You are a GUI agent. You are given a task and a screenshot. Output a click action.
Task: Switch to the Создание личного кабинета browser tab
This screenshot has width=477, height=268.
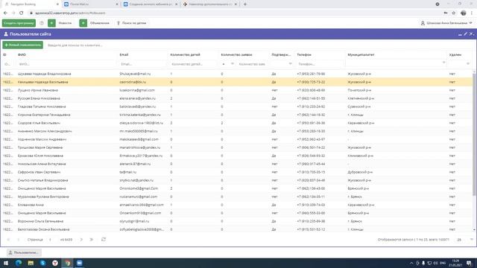[x=151, y=4]
